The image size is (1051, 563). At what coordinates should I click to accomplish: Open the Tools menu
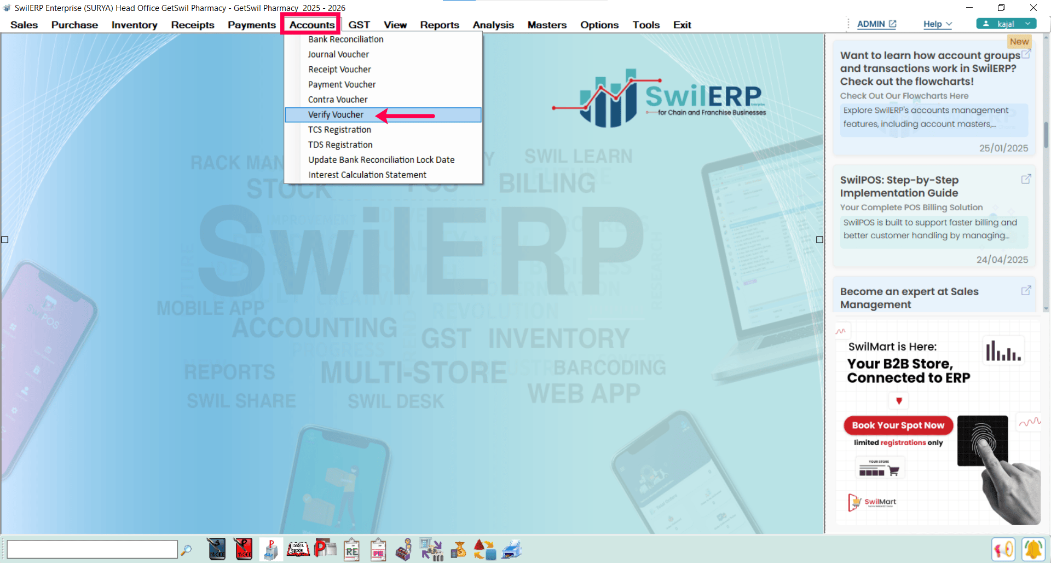click(x=646, y=25)
